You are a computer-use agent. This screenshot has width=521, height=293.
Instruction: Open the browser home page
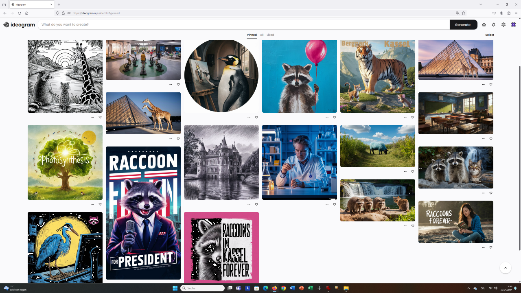tap(27, 13)
